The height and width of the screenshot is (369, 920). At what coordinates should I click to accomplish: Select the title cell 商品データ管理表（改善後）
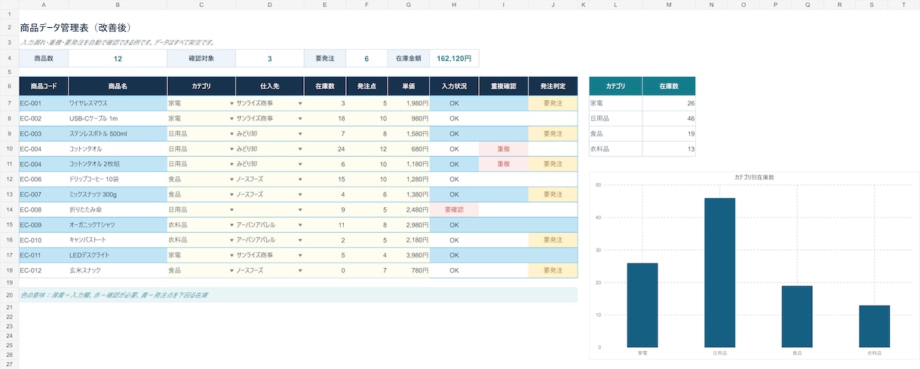click(76, 28)
